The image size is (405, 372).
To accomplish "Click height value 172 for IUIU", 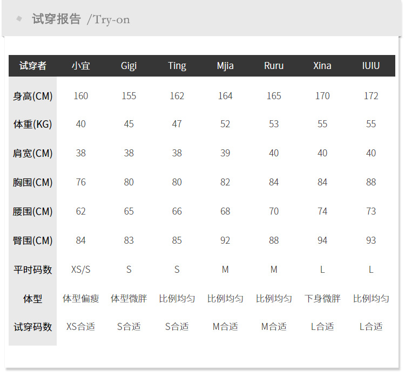I will pyautogui.click(x=371, y=96).
